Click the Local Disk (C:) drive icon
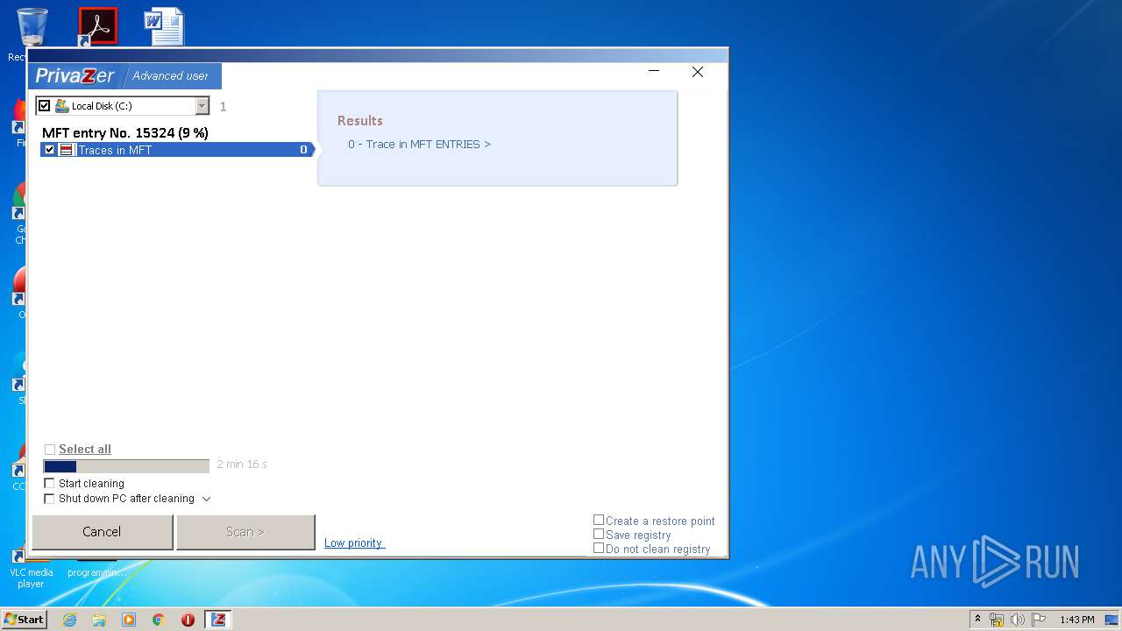This screenshot has width=1122, height=631. 61,106
